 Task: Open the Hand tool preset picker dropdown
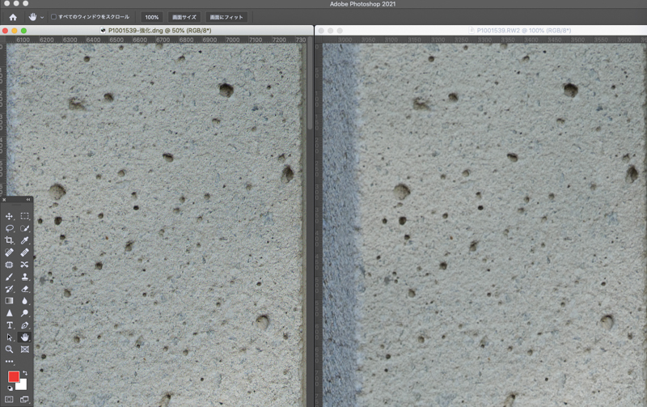[x=42, y=17]
